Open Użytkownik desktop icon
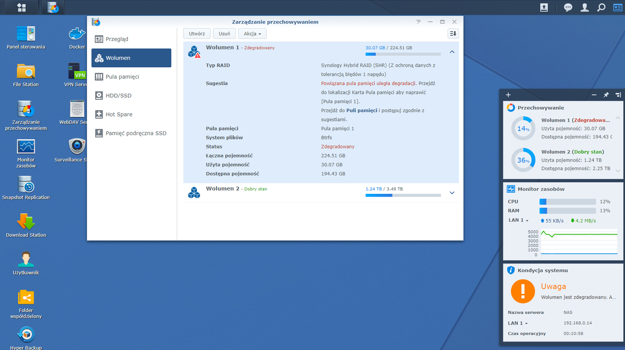This screenshot has width=625, height=350. point(26,263)
